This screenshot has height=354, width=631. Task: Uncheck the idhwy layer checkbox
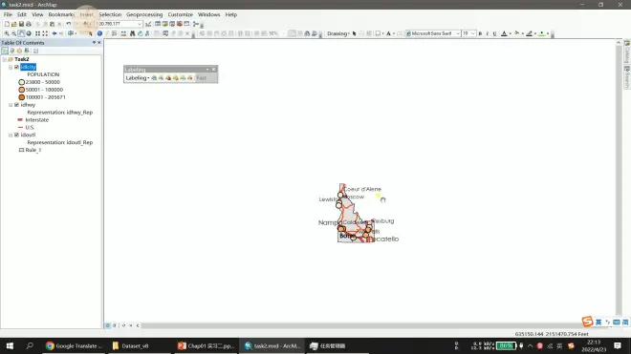(16, 105)
